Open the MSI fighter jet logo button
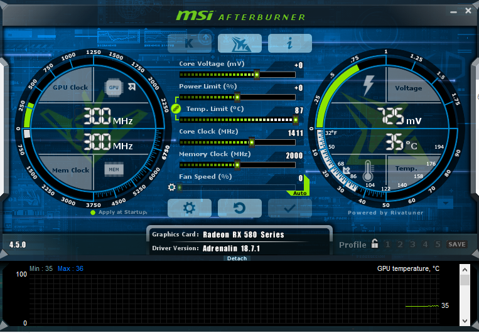 tap(240, 43)
